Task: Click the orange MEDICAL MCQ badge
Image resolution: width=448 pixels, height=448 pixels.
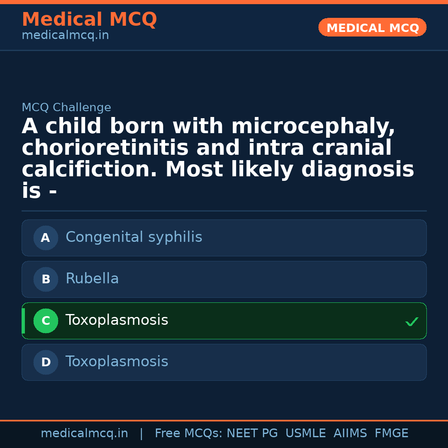Action: coord(372,27)
